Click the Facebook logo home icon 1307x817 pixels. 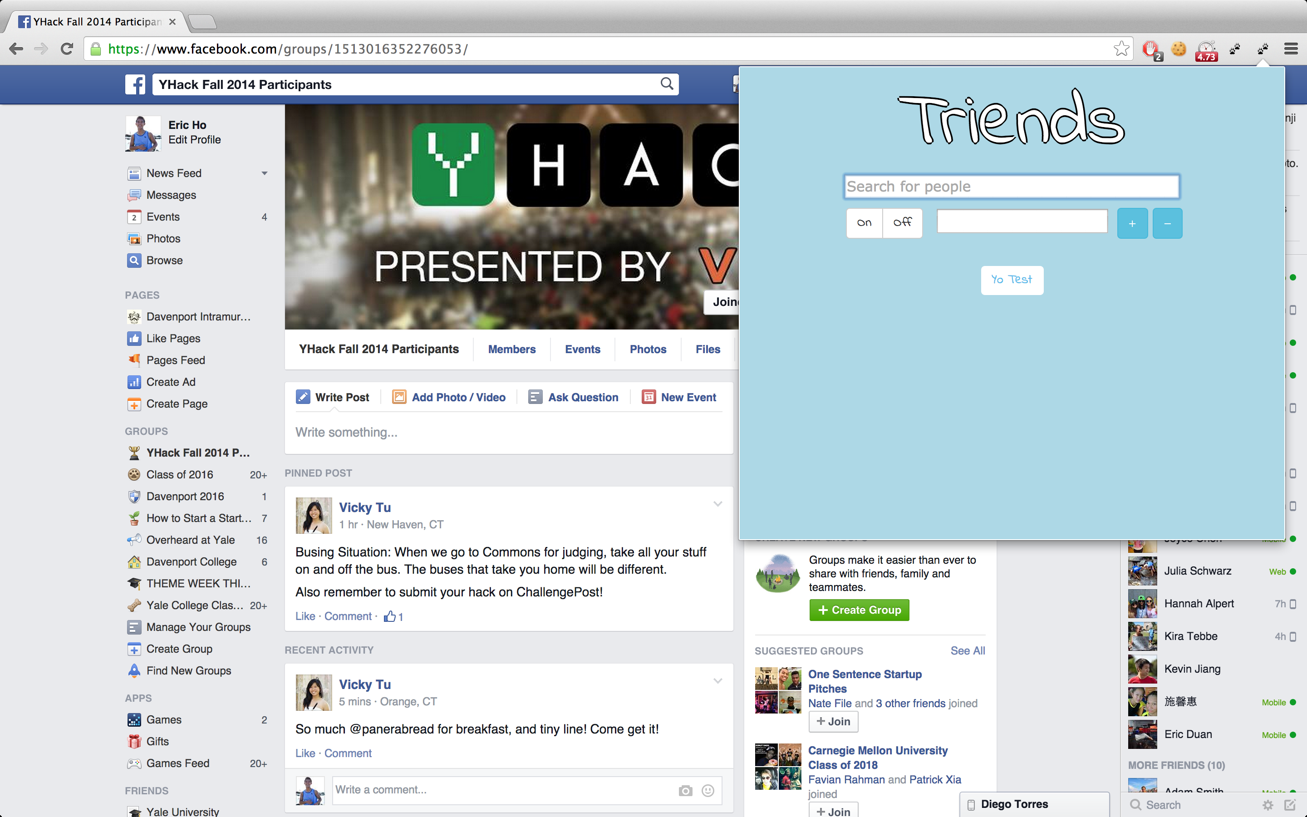[x=135, y=84]
